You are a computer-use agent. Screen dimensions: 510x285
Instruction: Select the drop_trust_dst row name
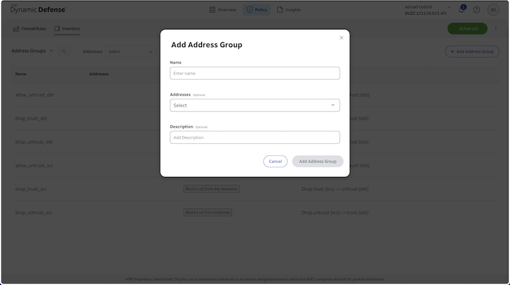click(x=31, y=118)
